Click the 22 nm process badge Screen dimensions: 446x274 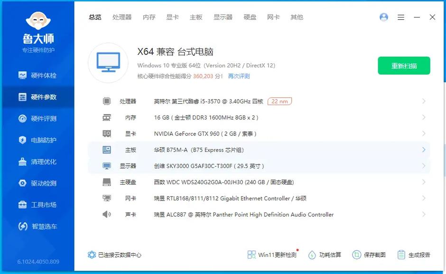[279, 101]
